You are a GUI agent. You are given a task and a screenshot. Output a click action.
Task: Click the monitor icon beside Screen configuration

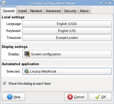(27, 54)
